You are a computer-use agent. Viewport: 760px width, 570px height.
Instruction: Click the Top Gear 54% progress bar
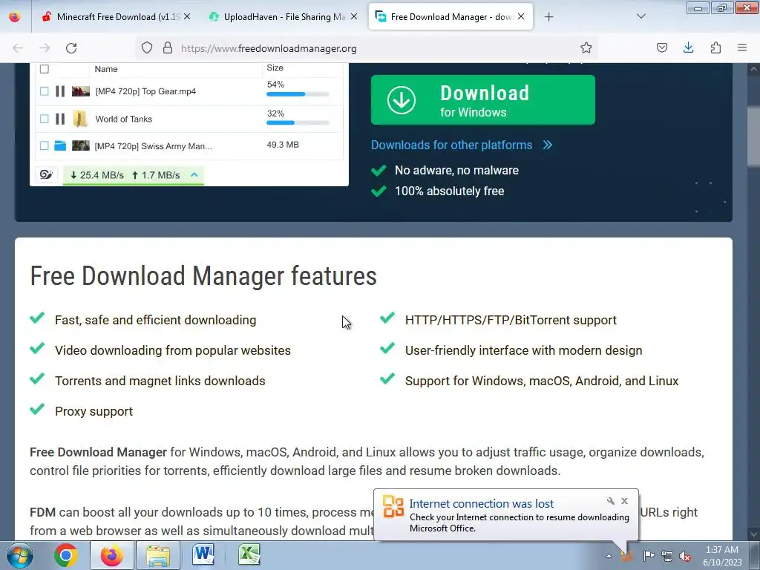tap(298, 94)
